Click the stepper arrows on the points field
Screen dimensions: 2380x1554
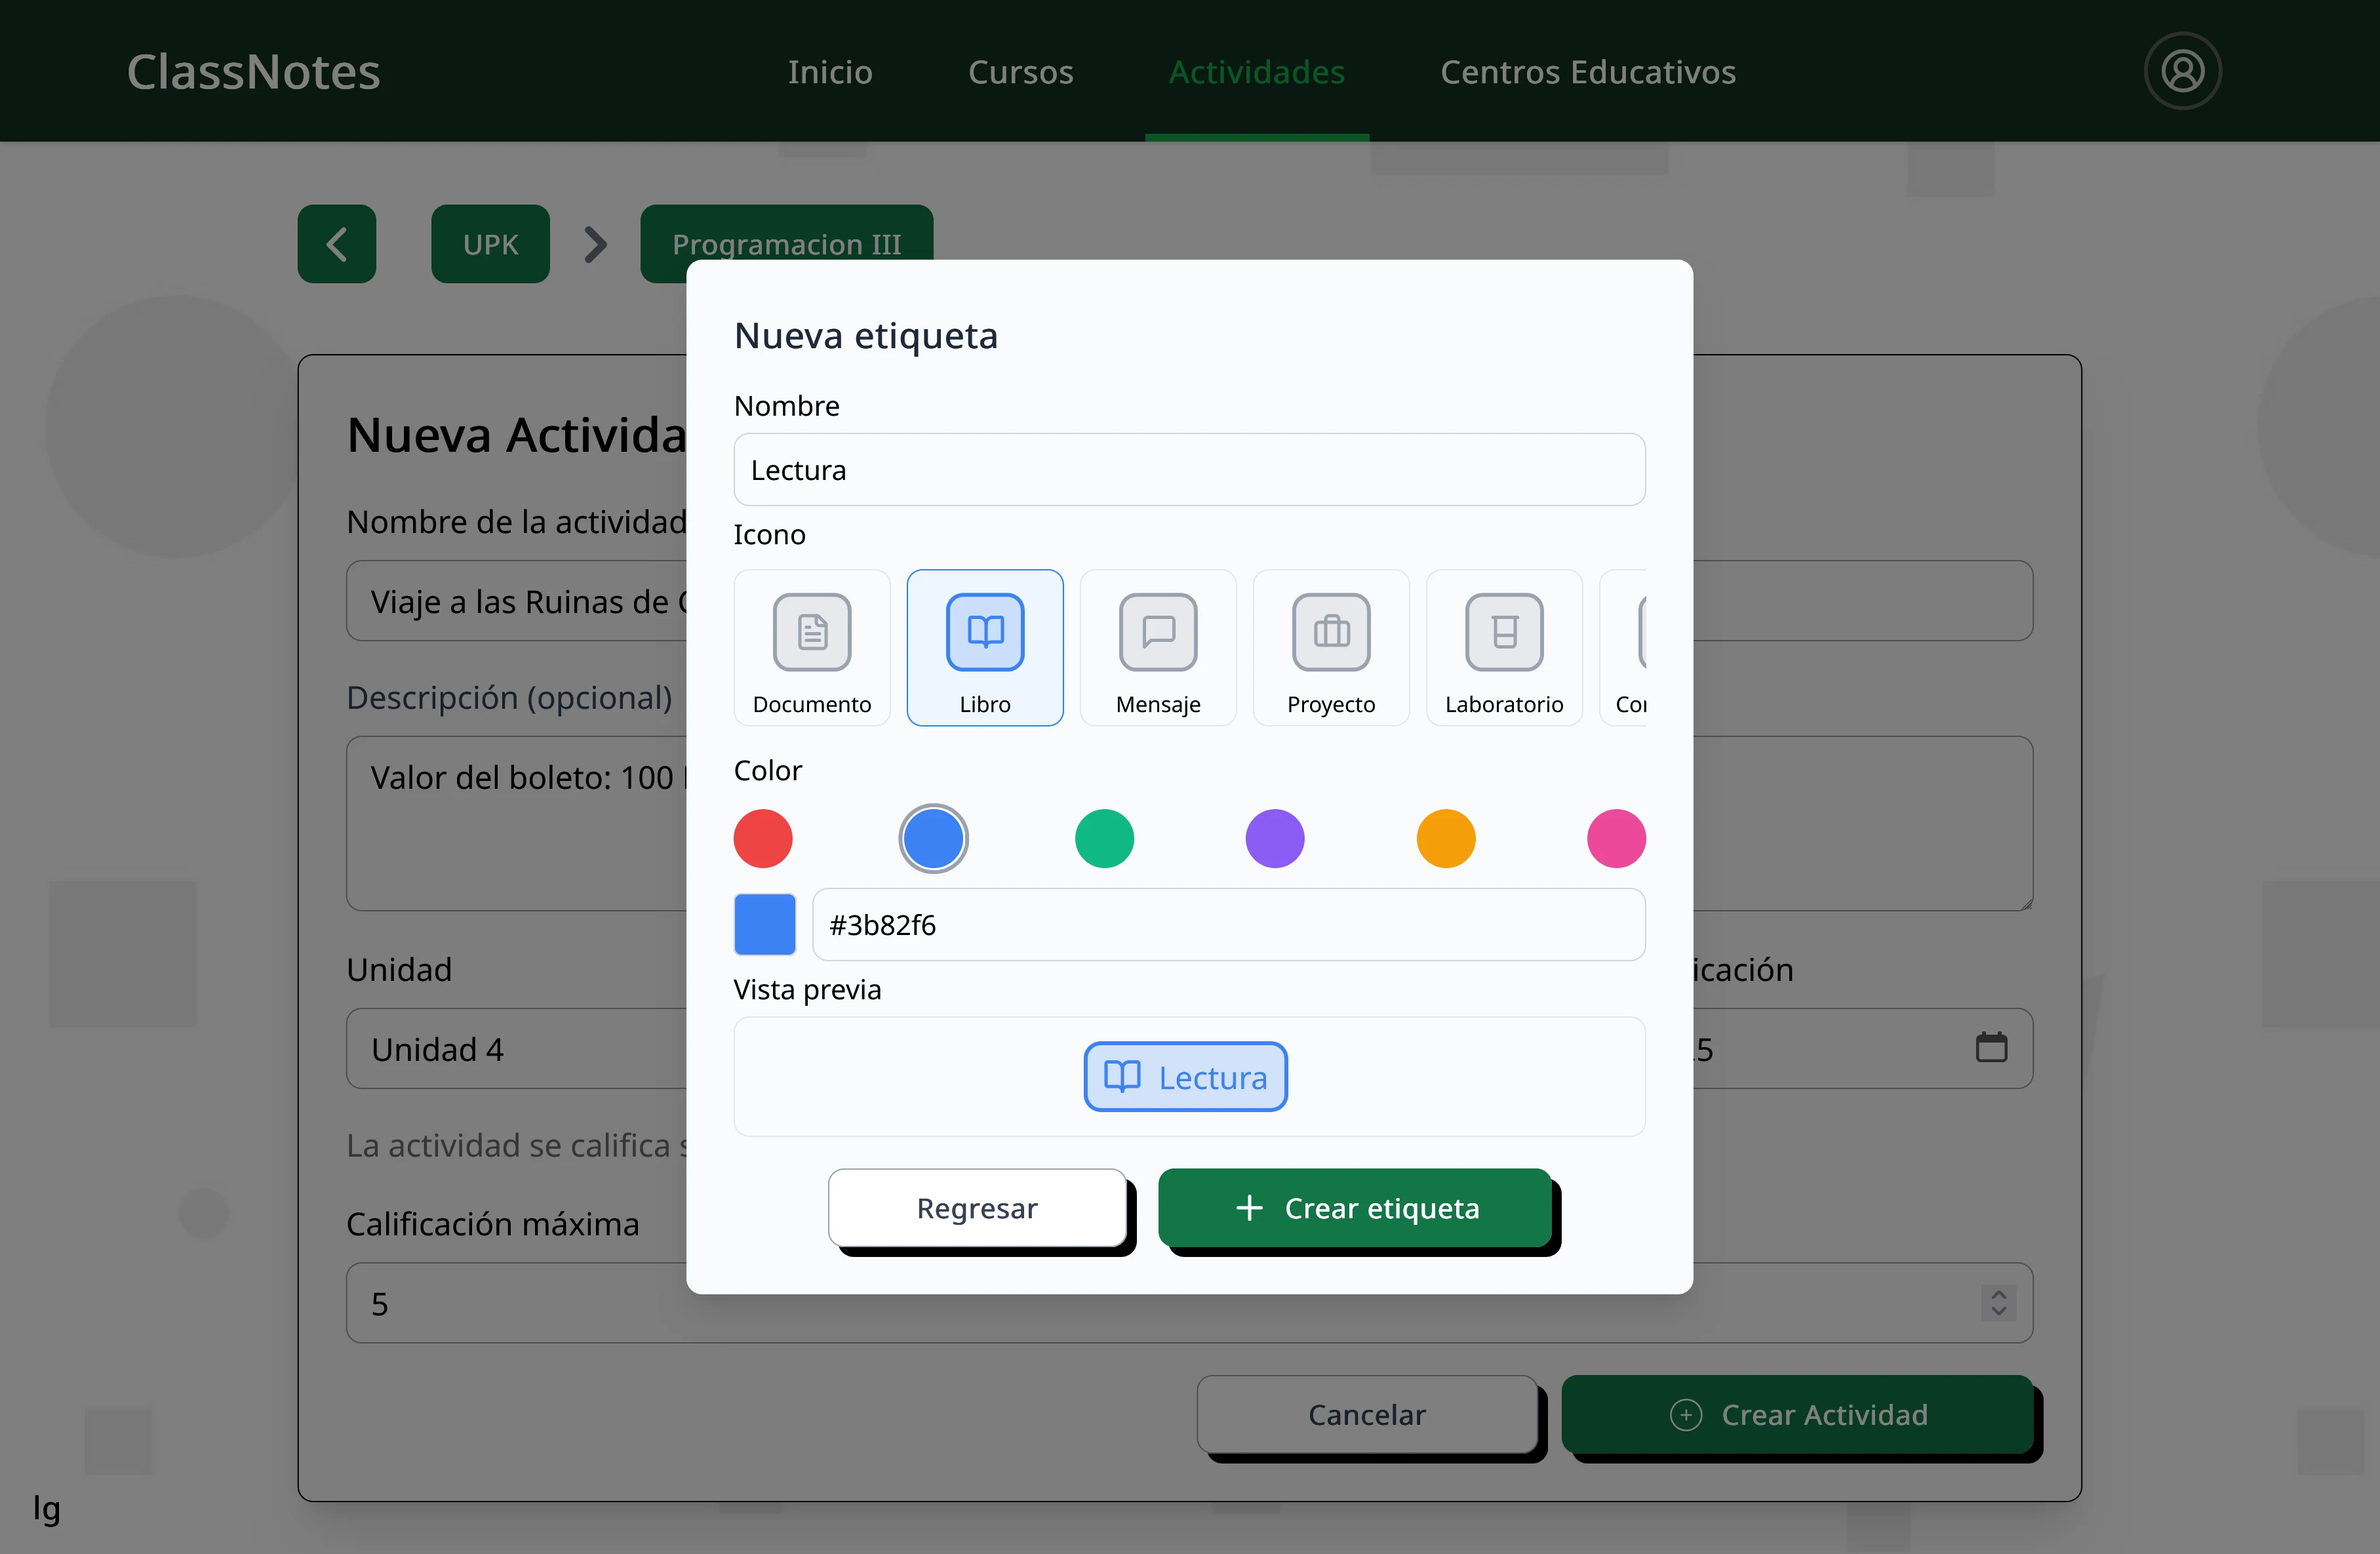[x=1999, y=1303]
